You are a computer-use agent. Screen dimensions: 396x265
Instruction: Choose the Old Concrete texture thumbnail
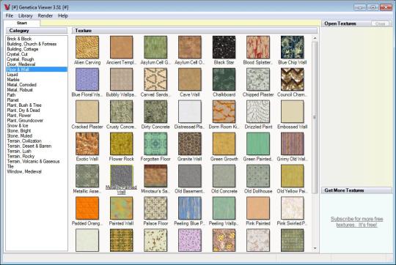click(224, 176)
